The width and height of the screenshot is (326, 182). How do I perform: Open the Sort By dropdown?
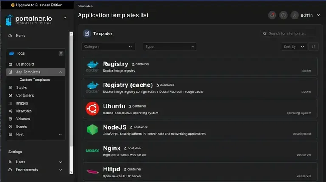point(294,47)
